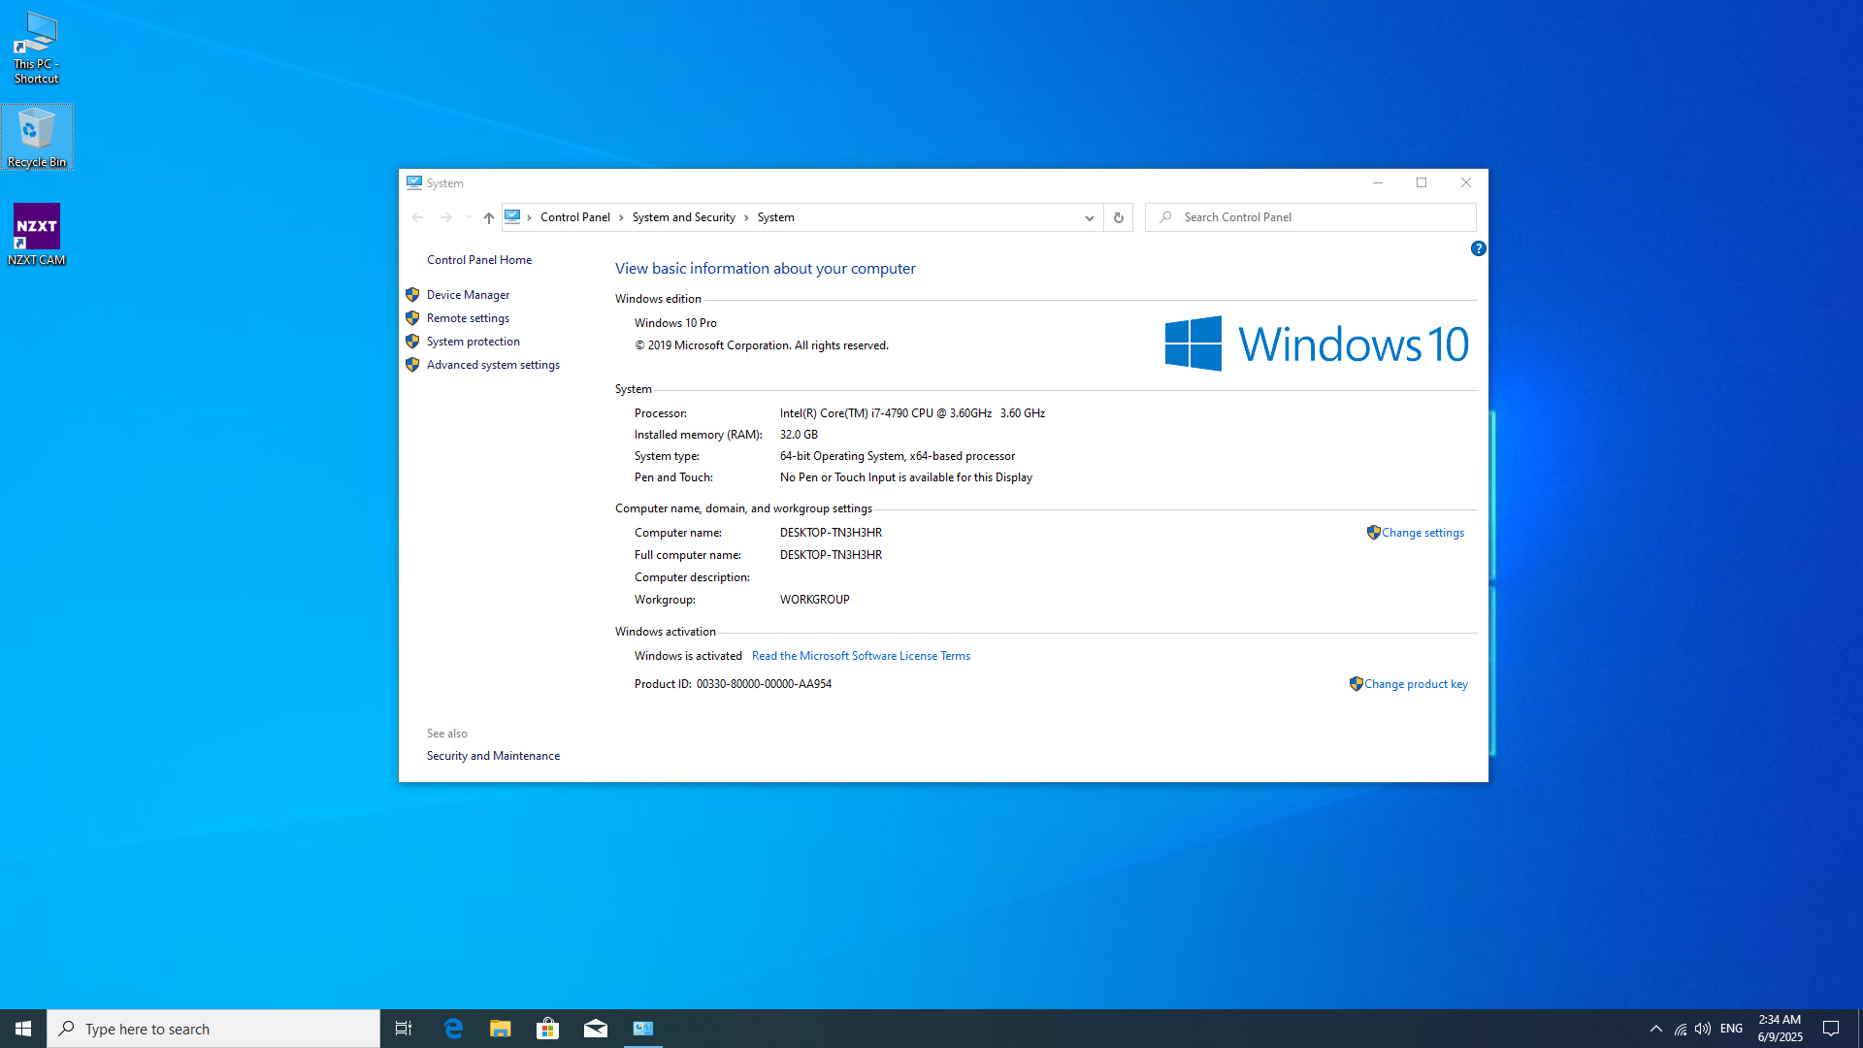The image size is (1863, 1048).
Task: Expand chevron before Control Panel breadcrumb
Action: [529, 217]
